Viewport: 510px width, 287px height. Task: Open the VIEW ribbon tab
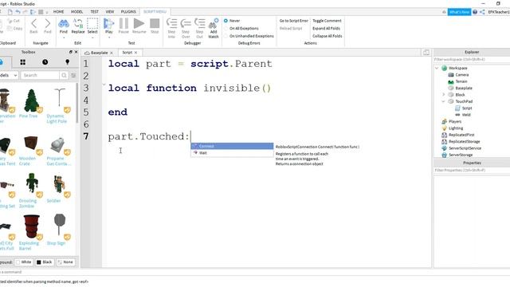[x=110, y=12]
